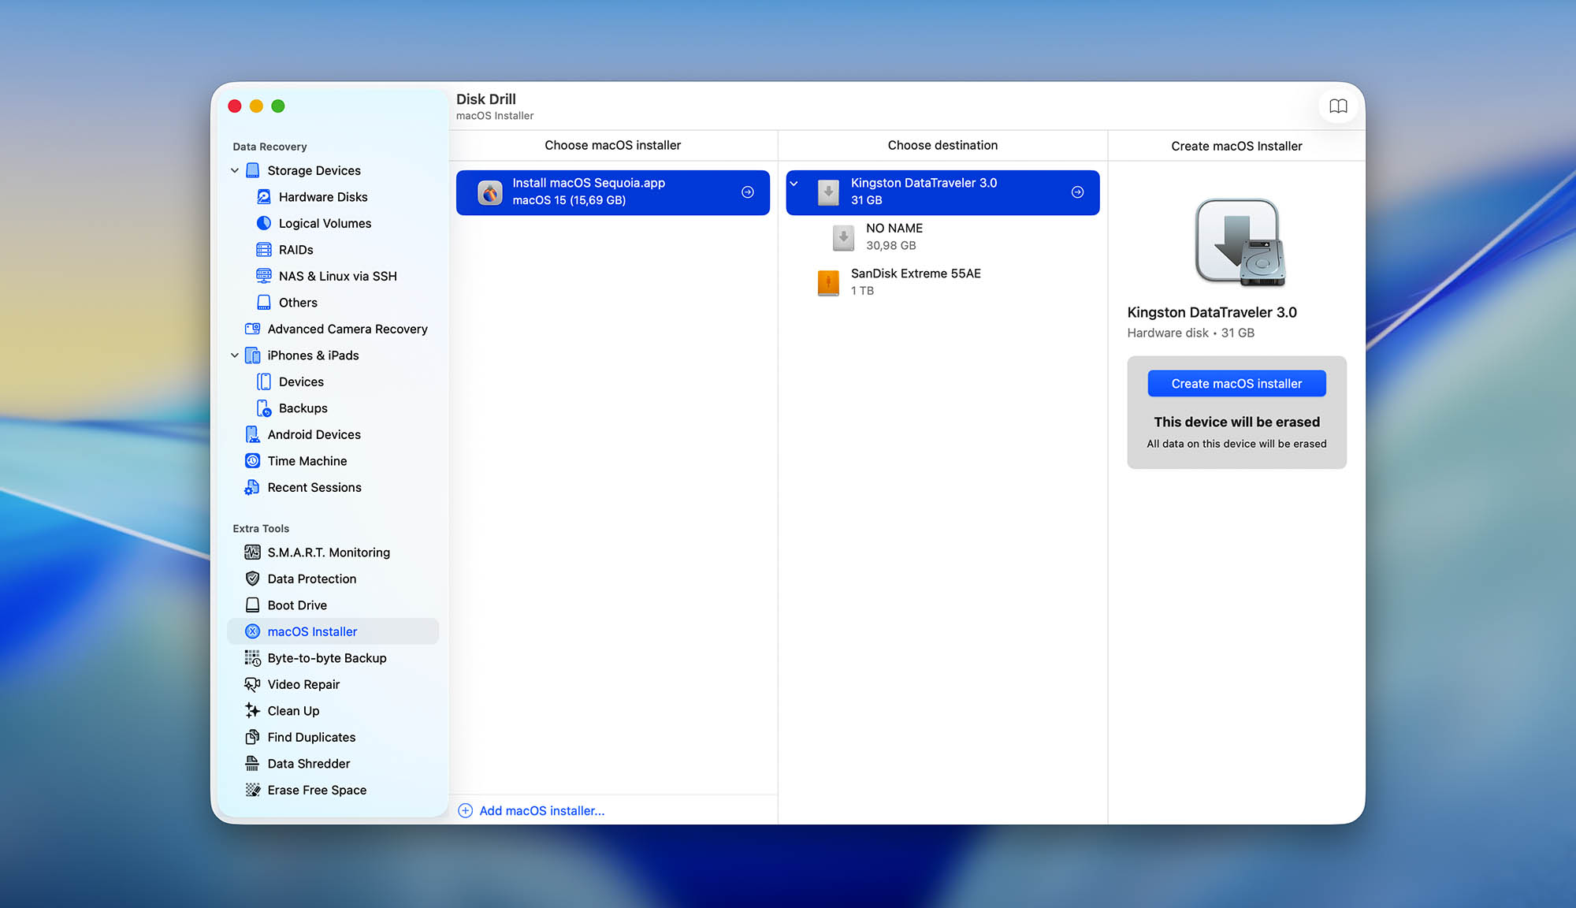Select the Video Repair tool
1576x908 pixels.
tap(303, 684)
